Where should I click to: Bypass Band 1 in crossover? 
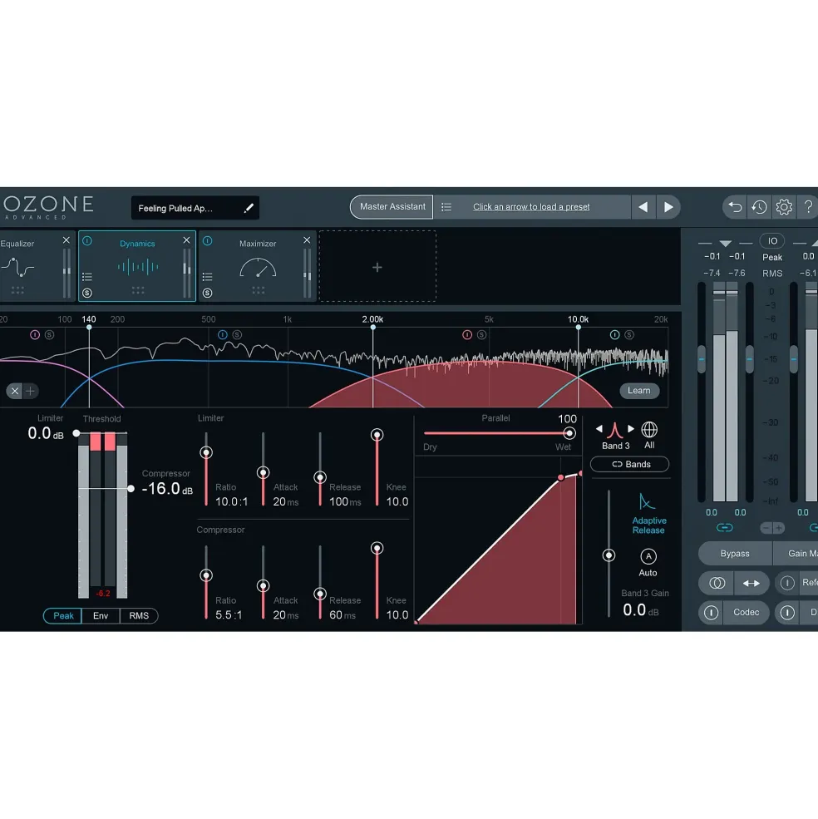pyautogui.click(x=35, y=335)
